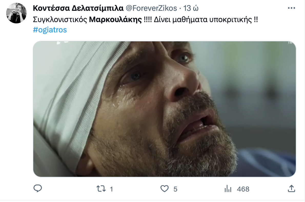Viewport: 305px width, 202px height.
Task: Click the retweet count showing 1
Action: click(111, 189)
